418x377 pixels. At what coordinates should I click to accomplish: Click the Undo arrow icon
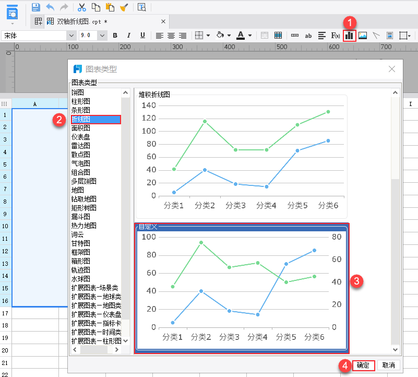pos(50,7)
